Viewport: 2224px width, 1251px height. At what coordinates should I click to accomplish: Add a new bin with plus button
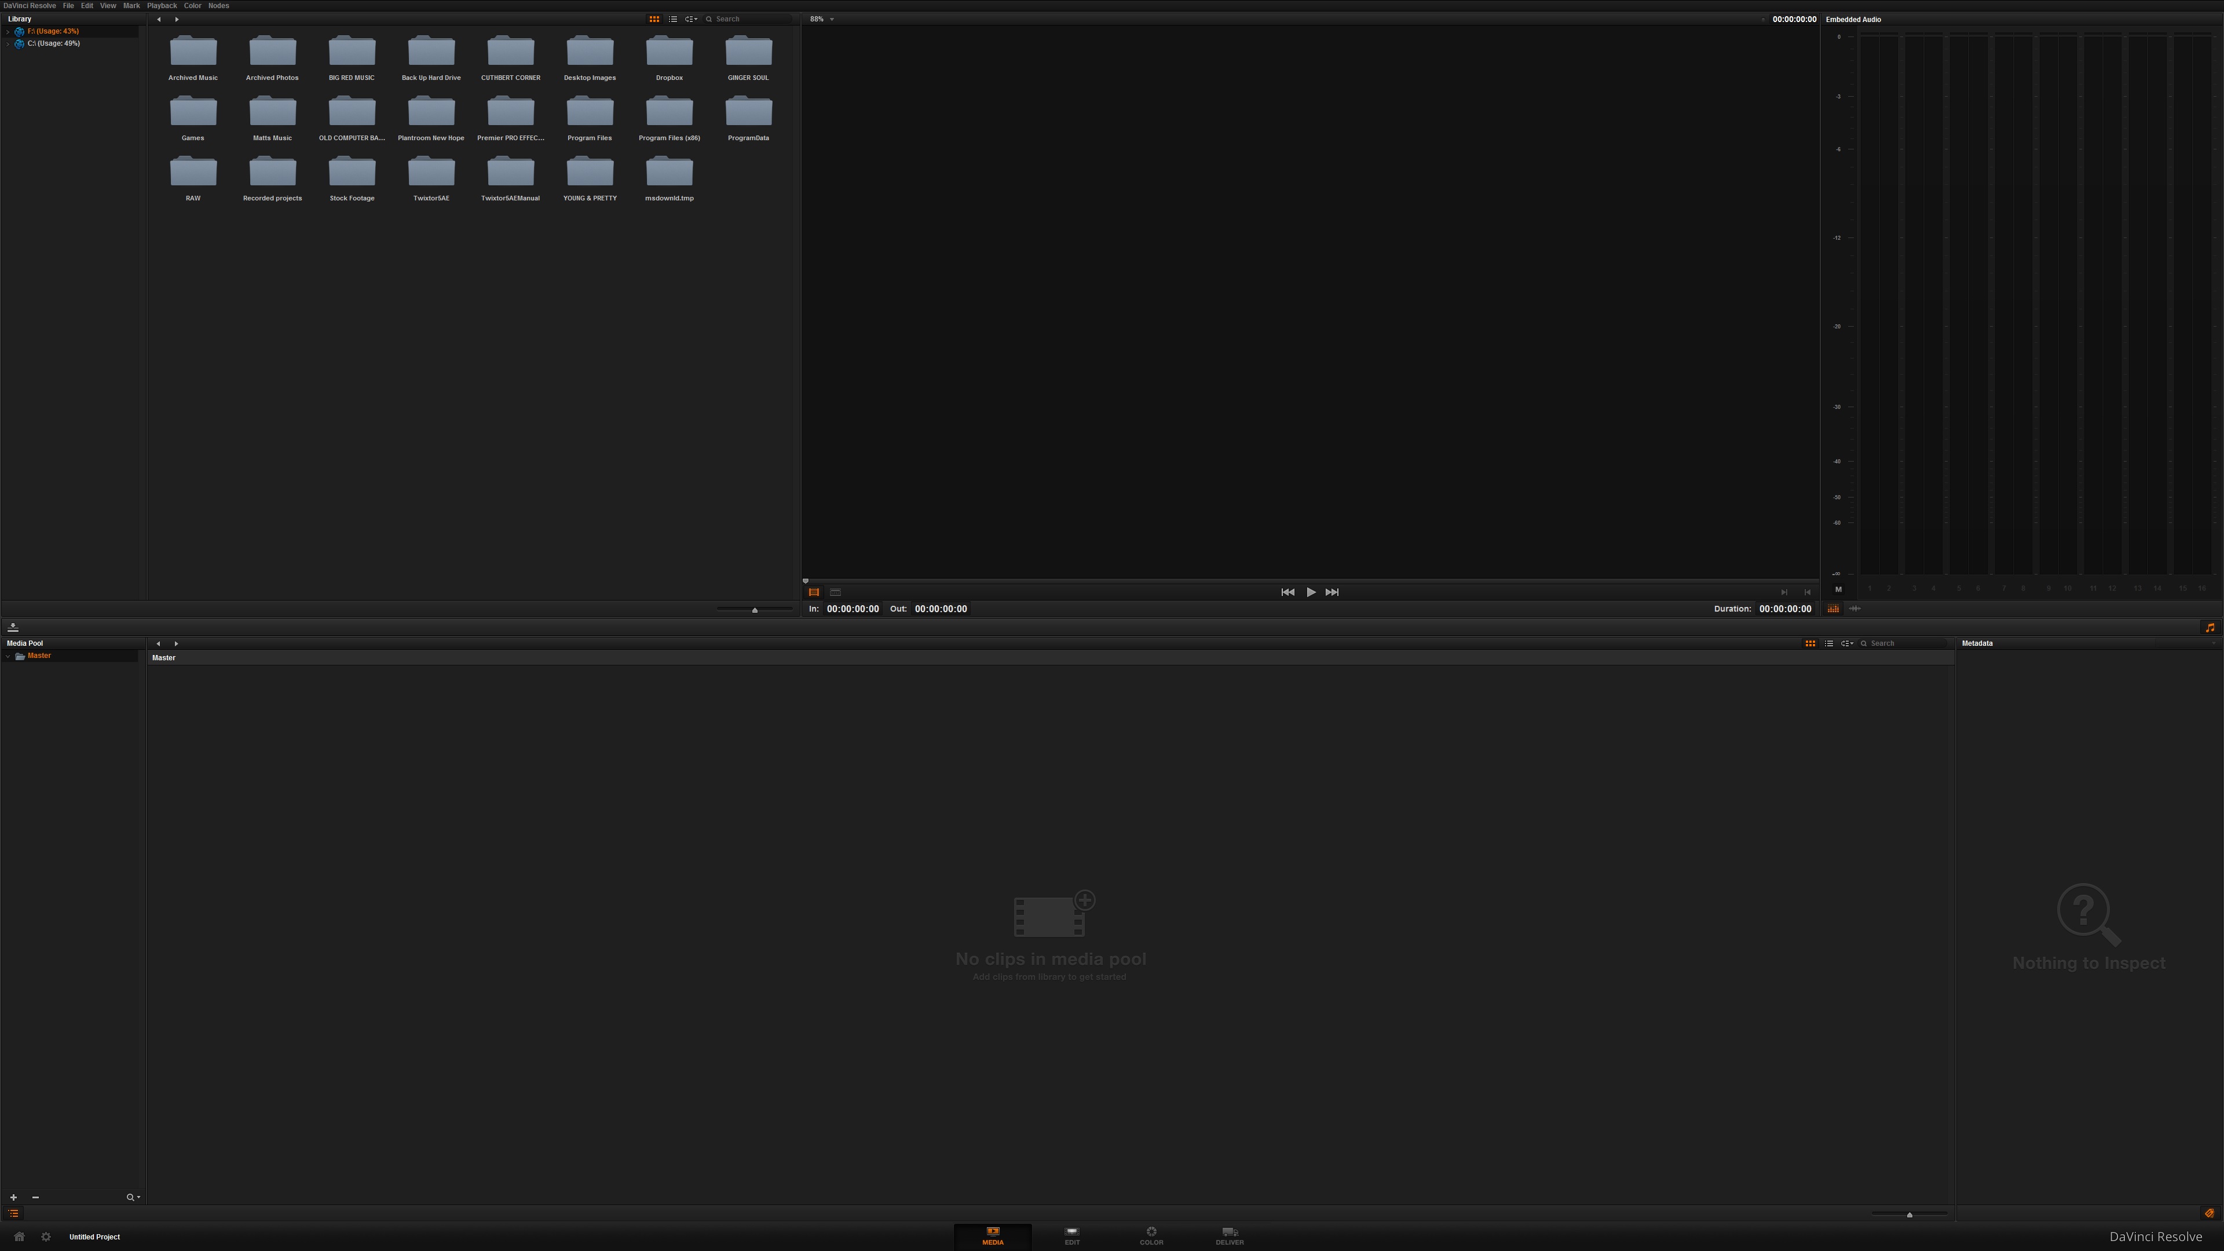click(x=12, y=1198)
